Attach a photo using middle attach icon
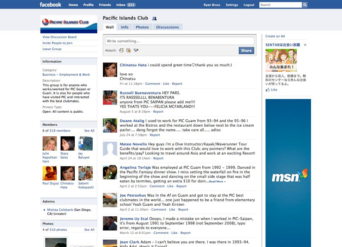342x247 pixels. pyautogui.click(x=128, y=50)
